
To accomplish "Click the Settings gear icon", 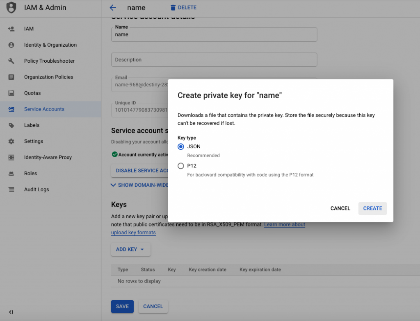I will tap(11, 141).
